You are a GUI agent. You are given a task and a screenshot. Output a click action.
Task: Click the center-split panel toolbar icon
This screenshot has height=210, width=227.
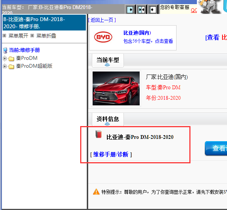(x=142, y=10)
